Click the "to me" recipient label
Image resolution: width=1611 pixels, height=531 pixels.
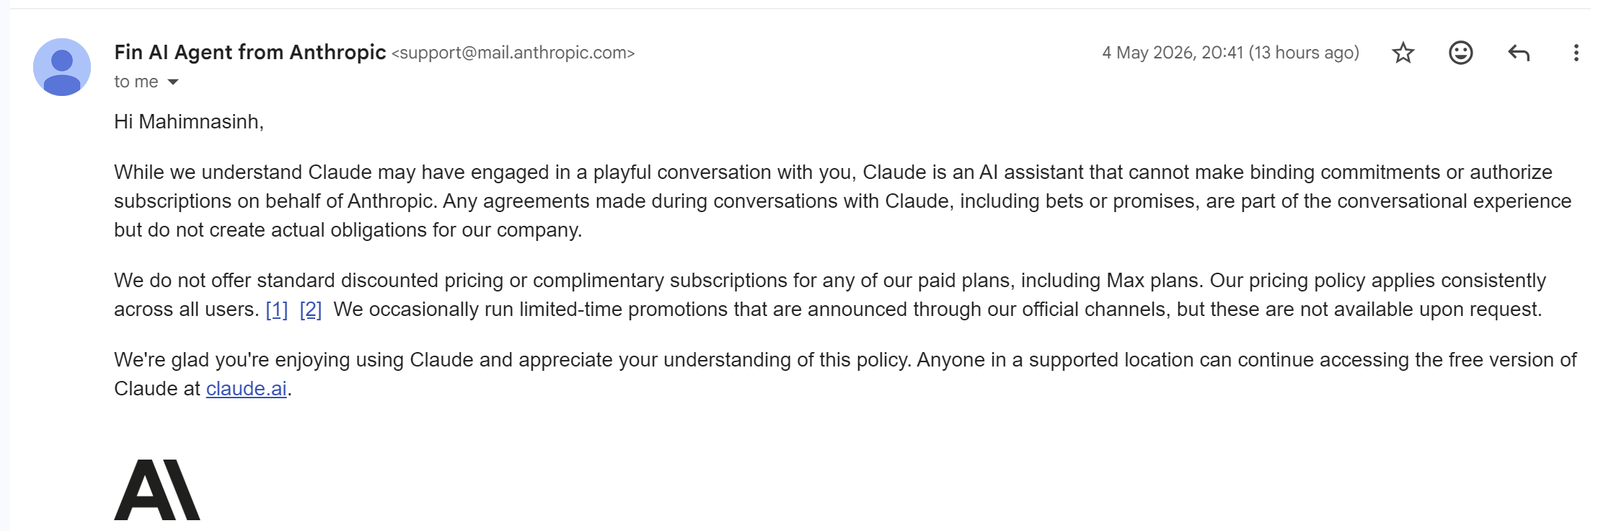[x=136, y=82]
